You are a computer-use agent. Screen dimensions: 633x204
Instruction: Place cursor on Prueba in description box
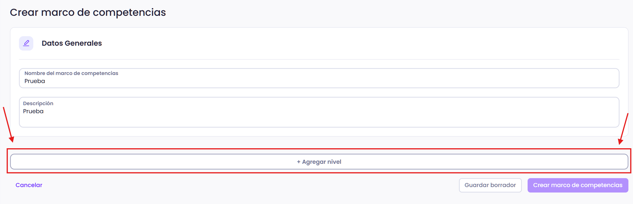click(33, 111)
